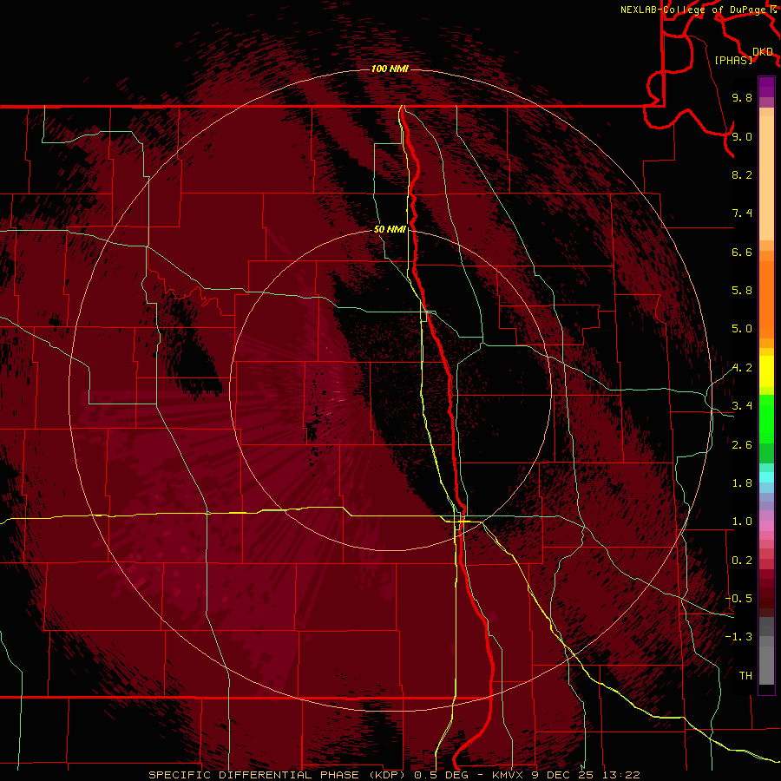The width and height of the screenshot is (781, 781).
Task: Click the KMVX station identifier in caption
Action: [x=509, y=775]
